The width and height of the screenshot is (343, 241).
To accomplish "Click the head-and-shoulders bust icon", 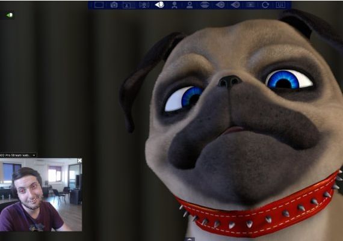I will click(x=190, y=5).
